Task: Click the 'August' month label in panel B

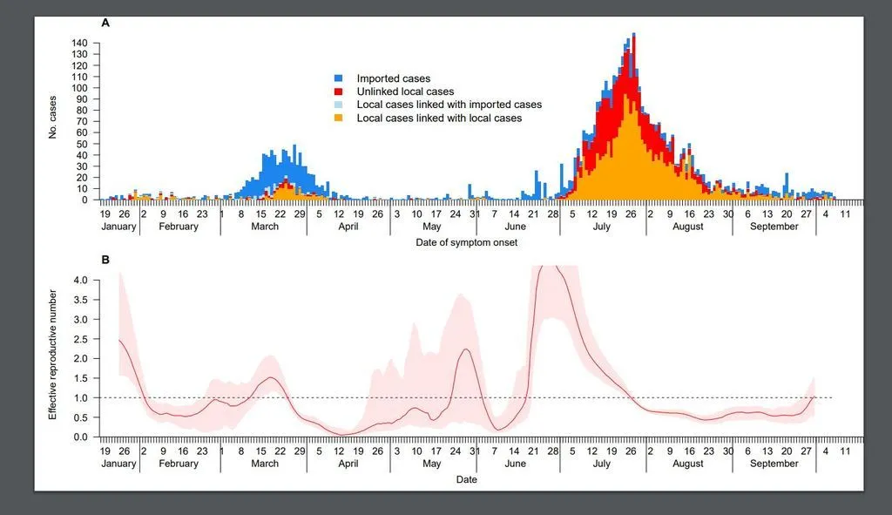Action: pos(688,464)
